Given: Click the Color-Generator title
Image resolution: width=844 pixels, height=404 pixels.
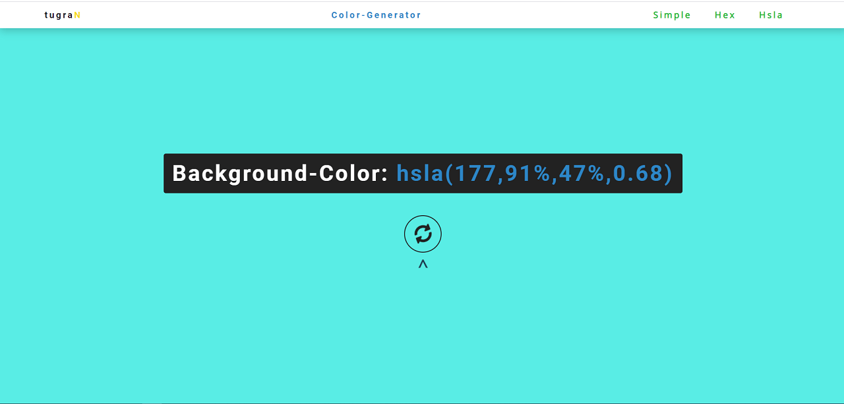Looking at the screenshot, I should point(376,15).
